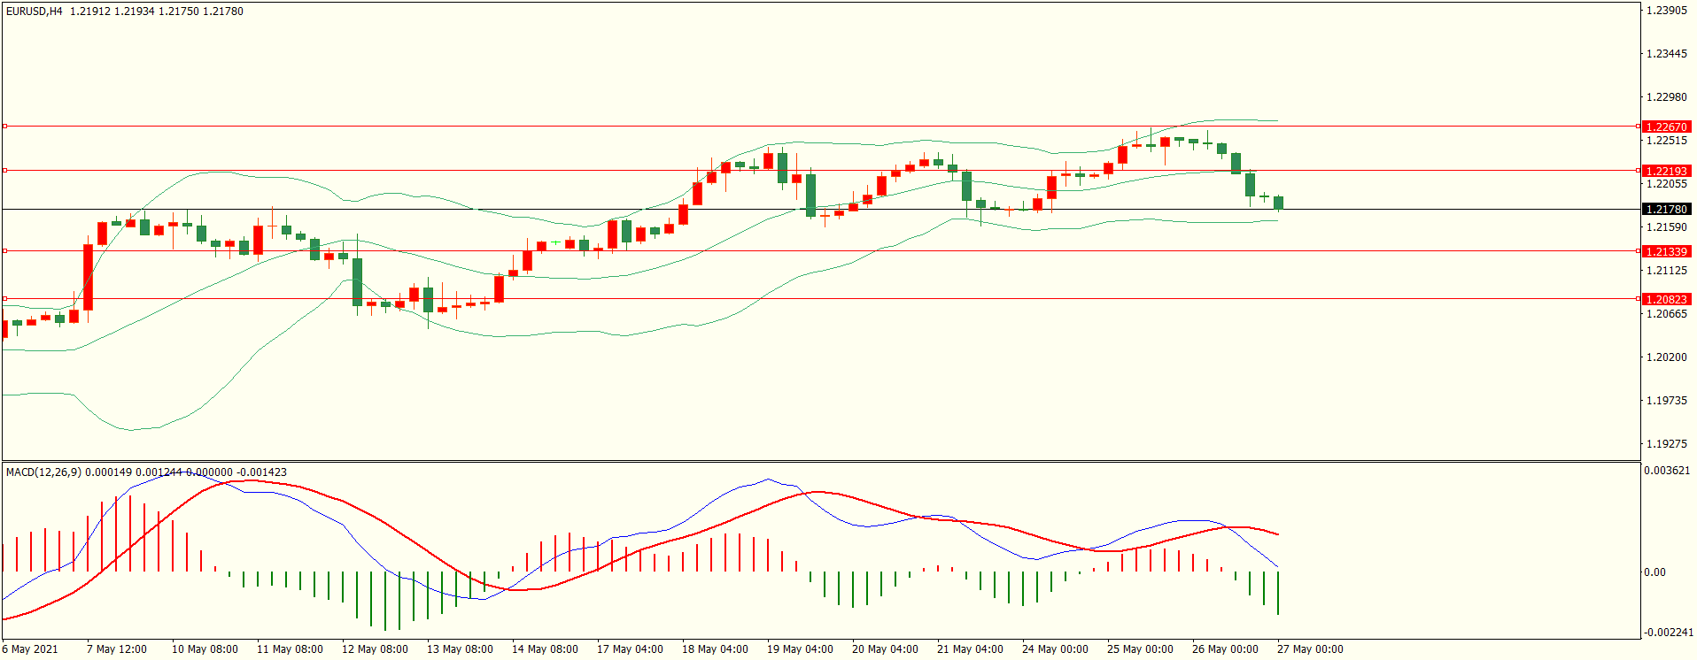Select the 1.21339 support level label

(x=1665, y=251)
